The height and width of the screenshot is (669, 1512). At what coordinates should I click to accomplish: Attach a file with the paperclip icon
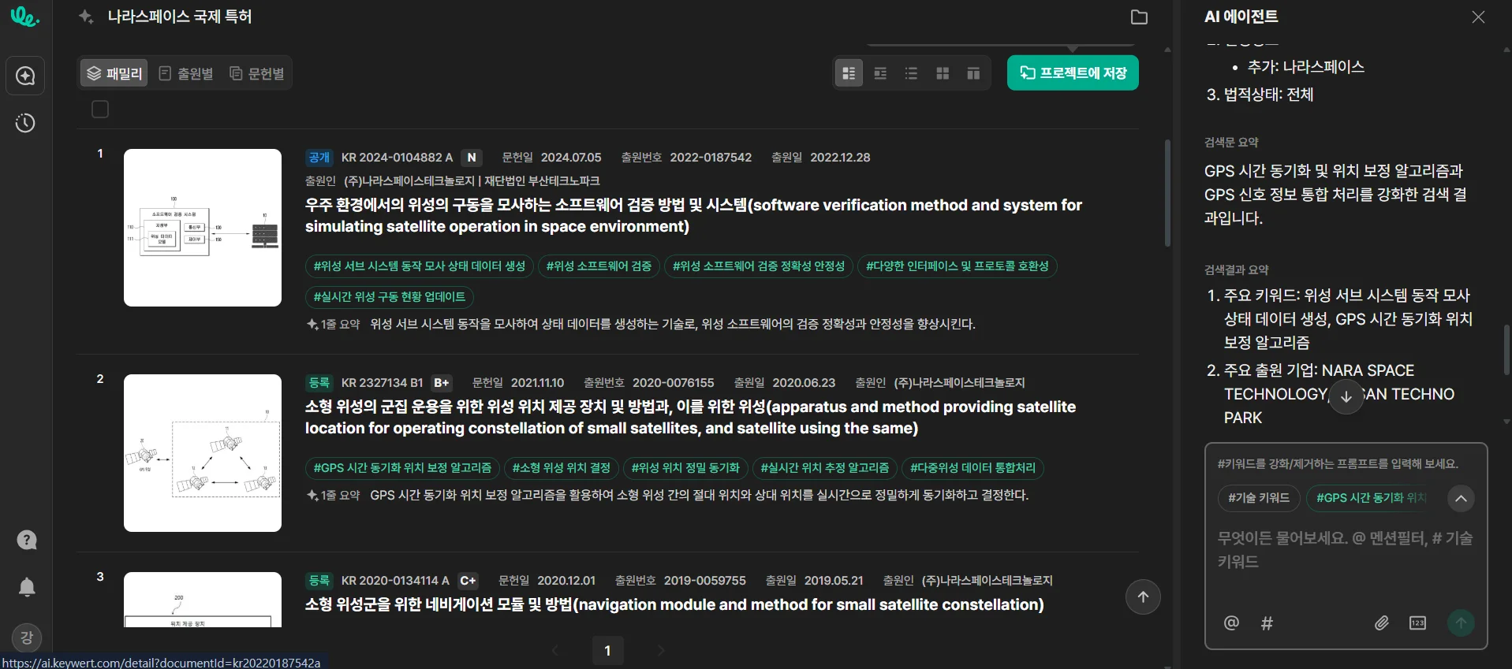[x=1382, y=623]
